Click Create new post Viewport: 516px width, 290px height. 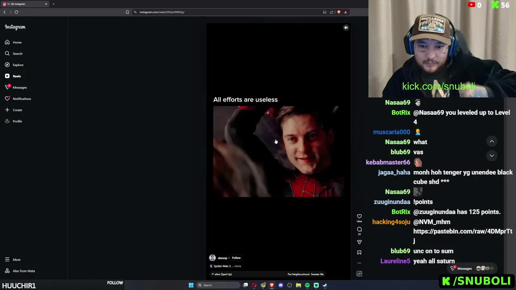click(13, 110)
